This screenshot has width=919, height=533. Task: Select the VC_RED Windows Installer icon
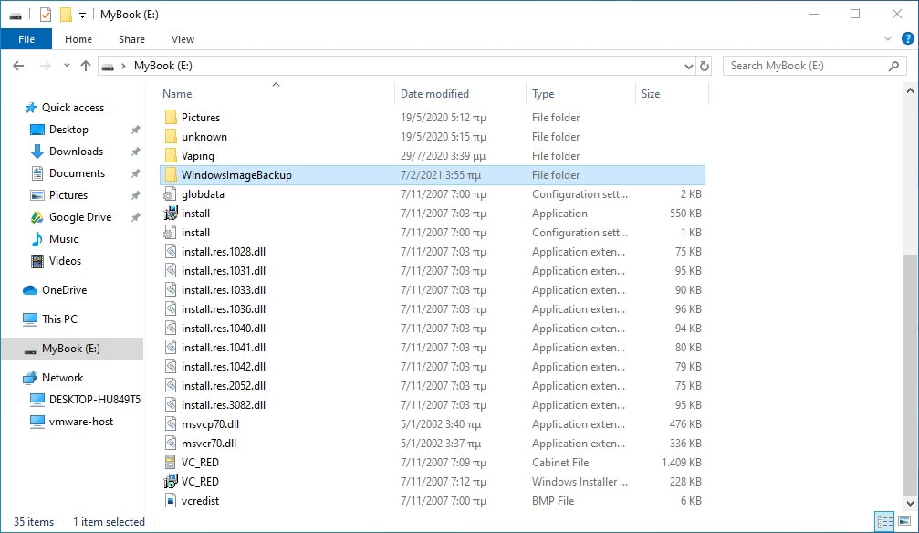tap(170, 482)
